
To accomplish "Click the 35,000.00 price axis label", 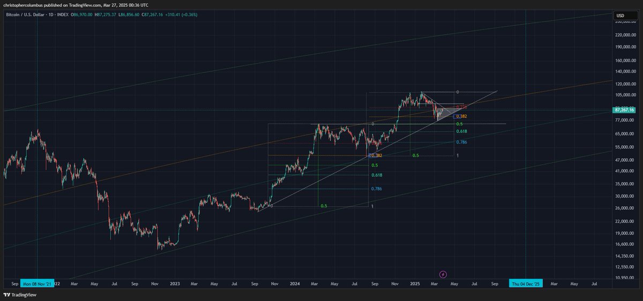I will pos(624,184).
